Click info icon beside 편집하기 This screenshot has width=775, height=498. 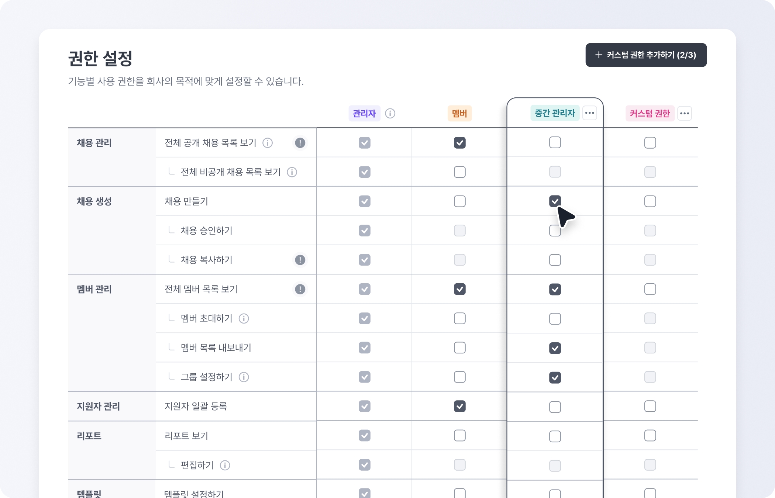pyautogui.click(x=225, y=465)
